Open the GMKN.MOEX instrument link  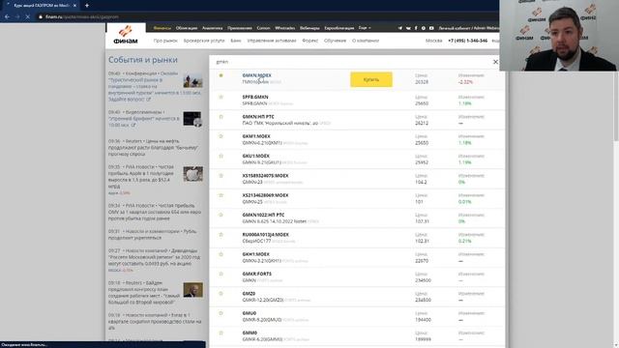[x=256, y=75]
